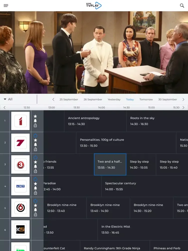Open Ancient antropology programme
The width and height of the screenshot is (188, 251).
click(x=95, y=121)
